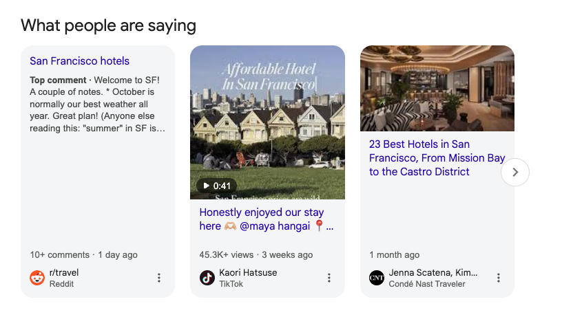Click the Condé Nast Traveler logo icon
This screenshot has height=317, width=562.
(377, 278)
